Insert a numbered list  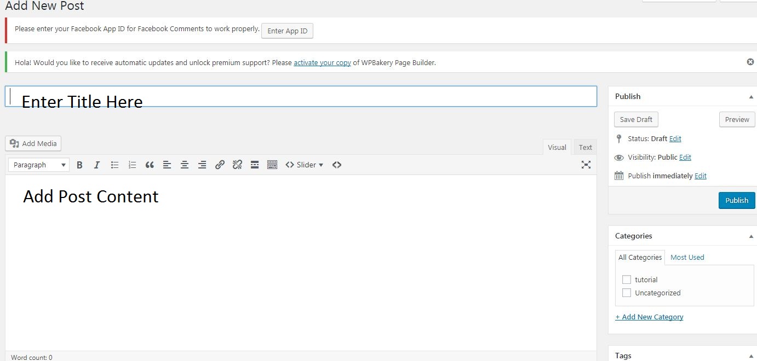pos(132,165)
